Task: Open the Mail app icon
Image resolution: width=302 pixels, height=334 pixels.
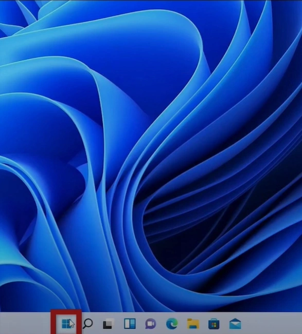Action: [x=235, y=324]
